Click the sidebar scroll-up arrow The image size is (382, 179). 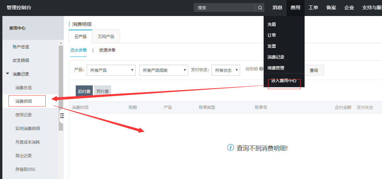pyautogui.click(x=61, y=43)
